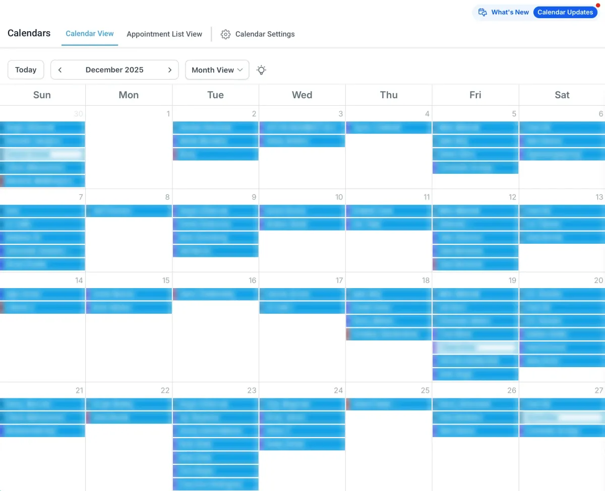
Task: Select the Sun column header
Action: [42, 95]
